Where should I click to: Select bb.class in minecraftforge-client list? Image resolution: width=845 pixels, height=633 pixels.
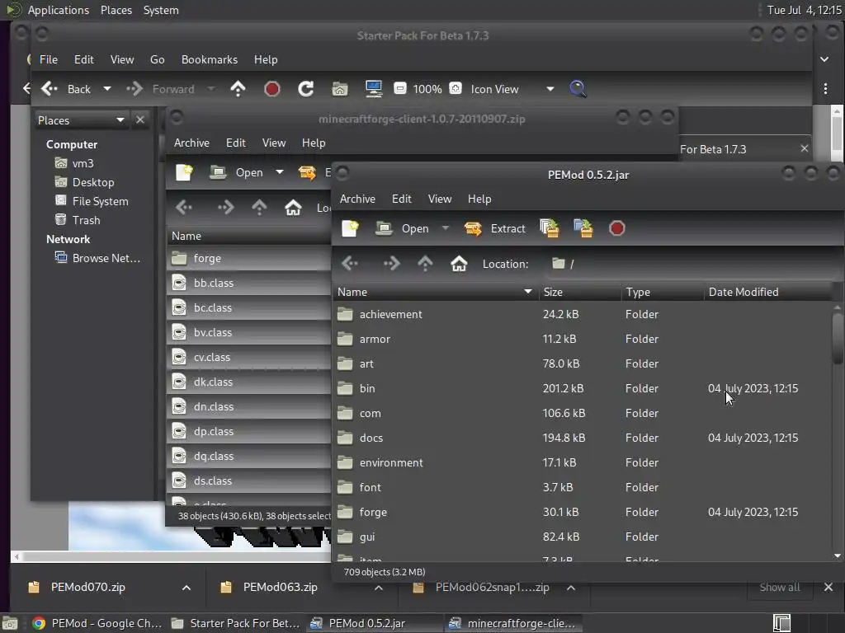point(249,284)
